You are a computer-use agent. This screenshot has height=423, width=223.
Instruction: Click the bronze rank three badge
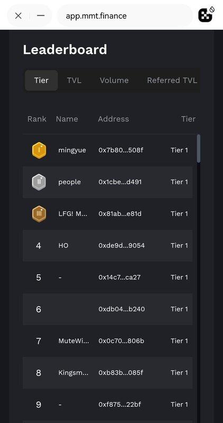[39, 214]
